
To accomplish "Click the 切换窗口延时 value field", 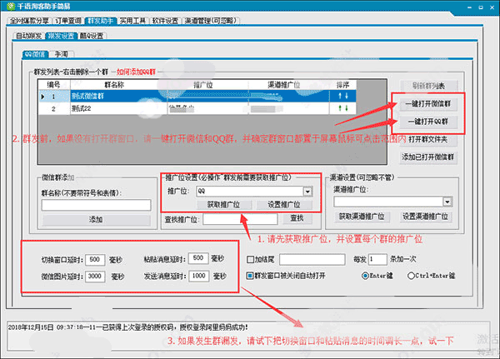I will [x=95, y=260].
